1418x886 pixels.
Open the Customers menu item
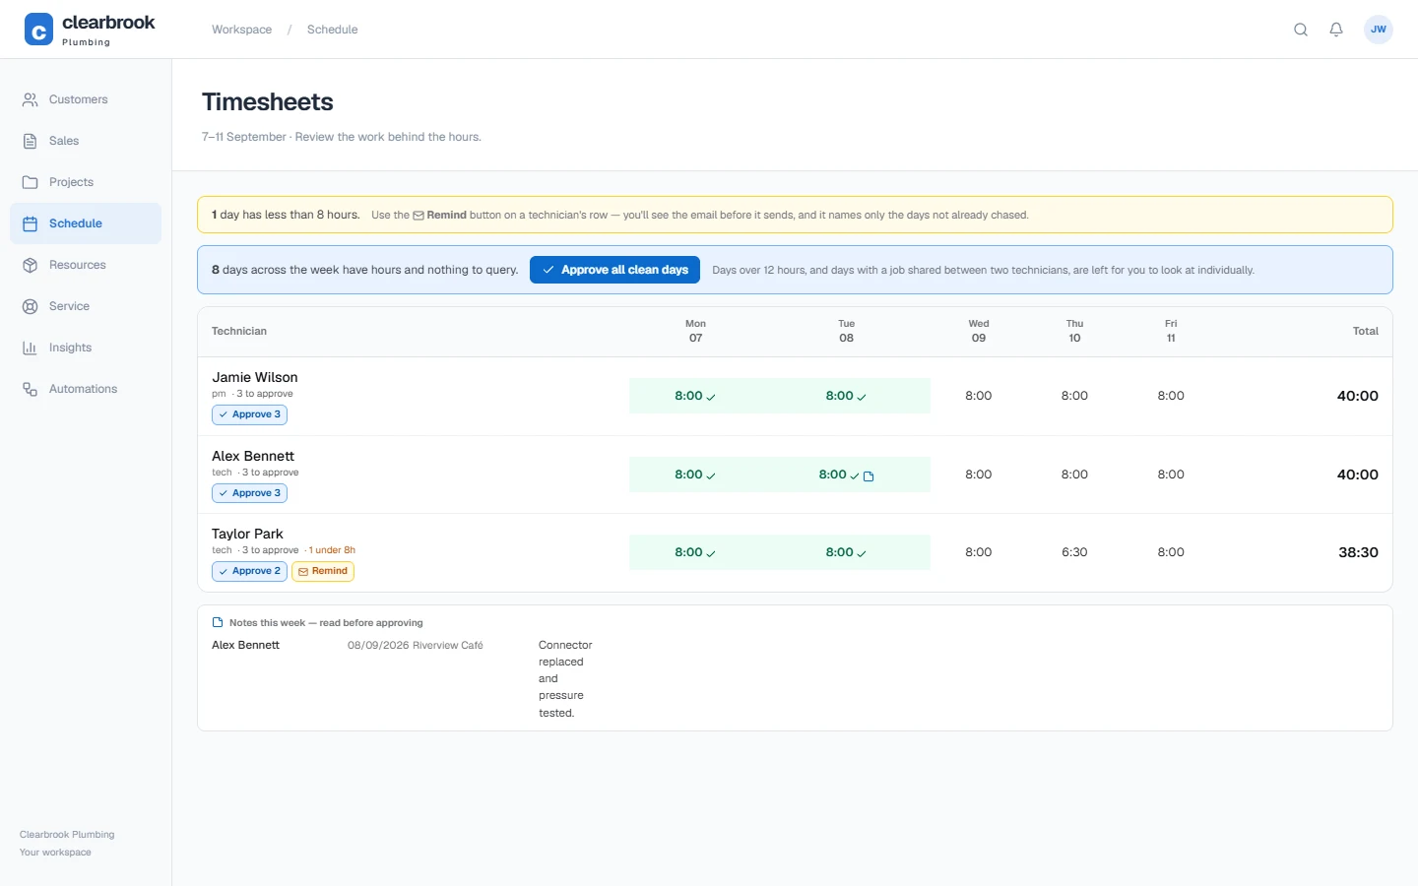pos(86,99)
